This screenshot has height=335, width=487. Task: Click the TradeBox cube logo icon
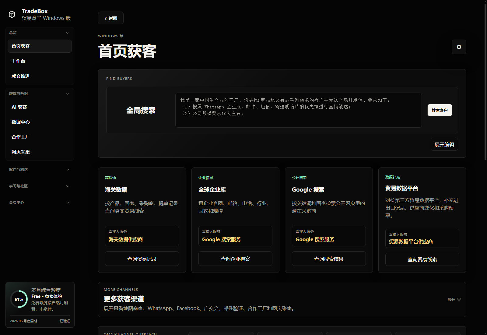pos(12,14)
